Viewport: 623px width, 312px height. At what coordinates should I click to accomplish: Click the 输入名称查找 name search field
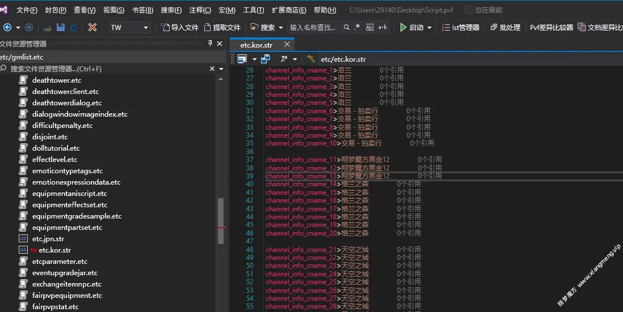click(314, 27)
